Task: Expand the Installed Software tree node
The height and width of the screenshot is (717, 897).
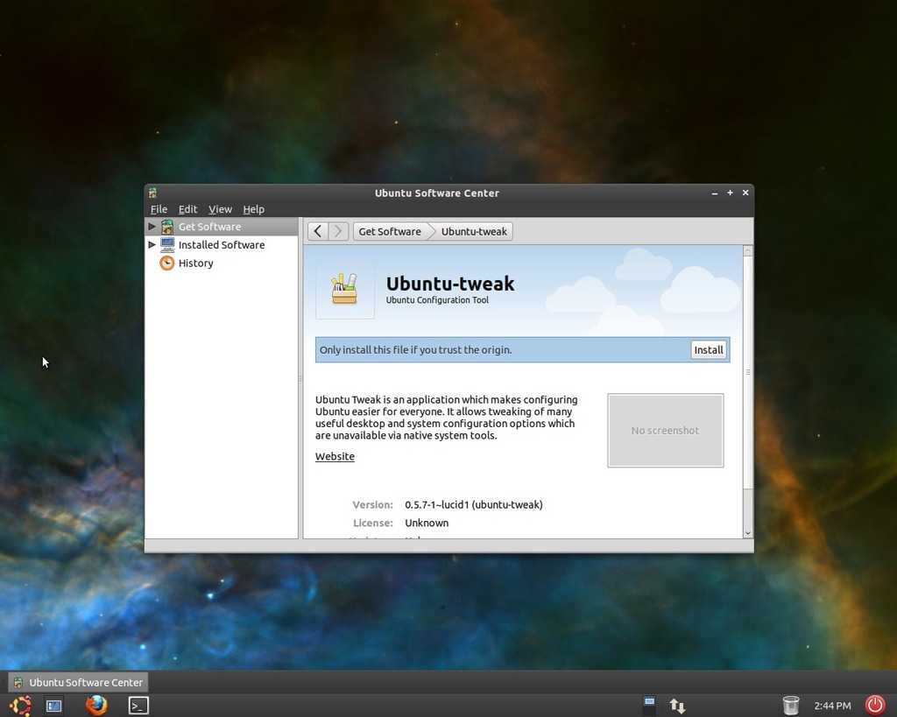Action: point(152,245)
